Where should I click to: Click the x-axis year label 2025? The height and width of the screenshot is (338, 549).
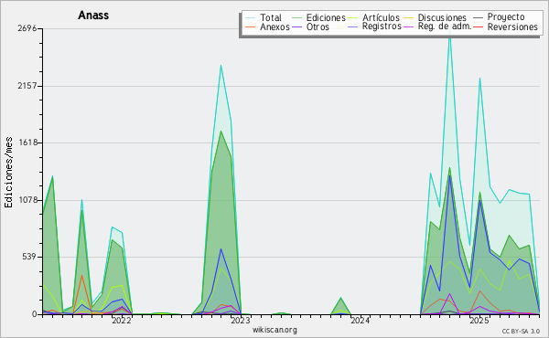479,321
